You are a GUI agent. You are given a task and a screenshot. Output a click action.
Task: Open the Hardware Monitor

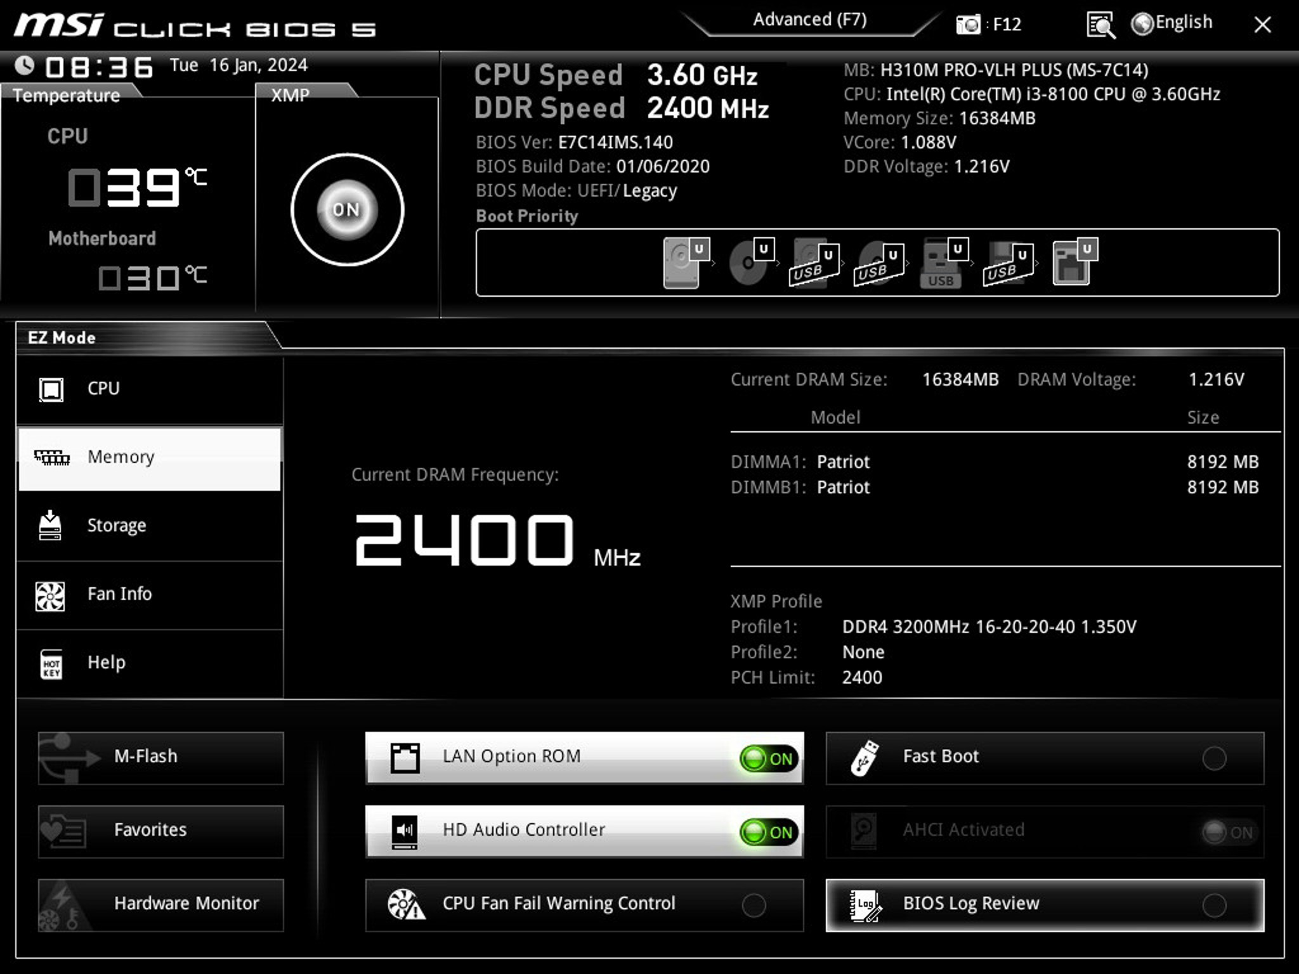pos(160,905)
